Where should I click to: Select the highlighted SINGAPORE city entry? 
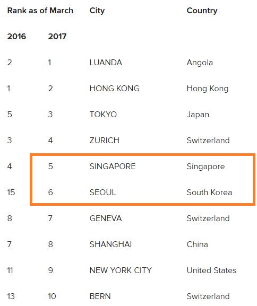(113, 167)
